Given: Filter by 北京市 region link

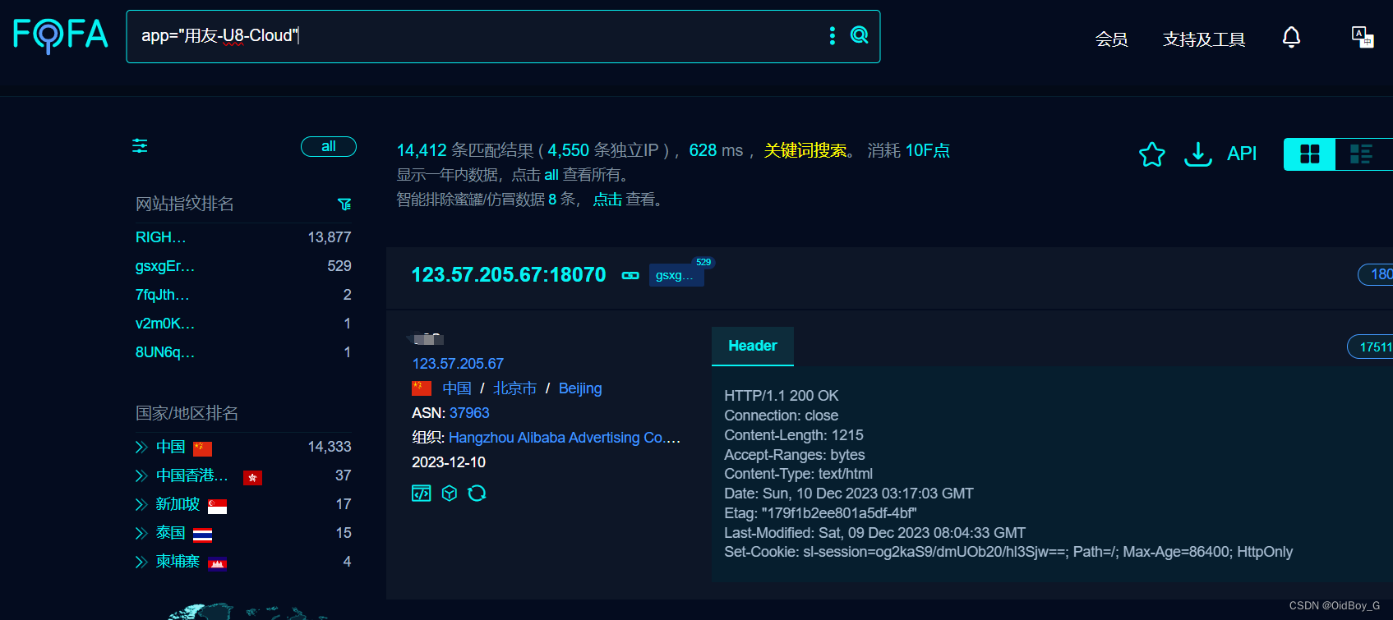Looking at the screenshot, I should [514, 388].
